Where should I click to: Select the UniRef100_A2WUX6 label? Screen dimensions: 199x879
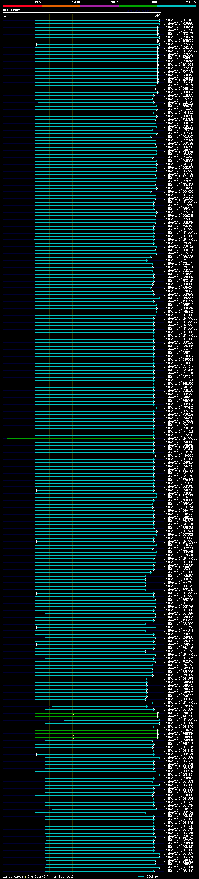click(x=178, y=75)
